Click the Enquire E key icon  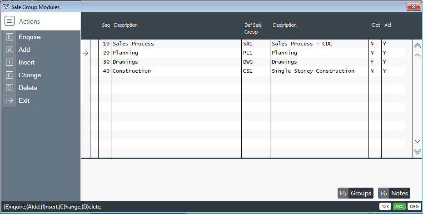click(x=10, y=37)
